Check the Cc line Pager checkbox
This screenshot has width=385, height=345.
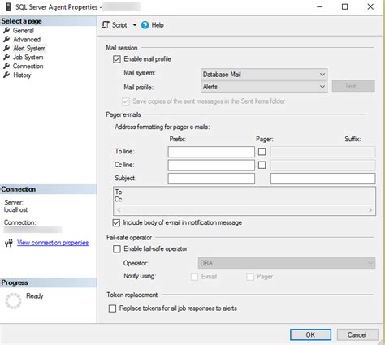tap(262, 165)
